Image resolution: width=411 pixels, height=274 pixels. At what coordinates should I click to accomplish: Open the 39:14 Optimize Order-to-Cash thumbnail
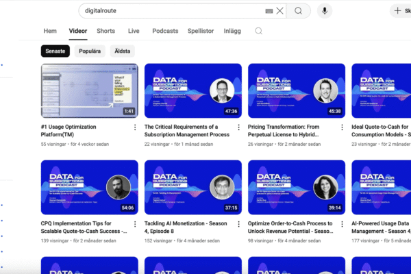click(297, 187)
